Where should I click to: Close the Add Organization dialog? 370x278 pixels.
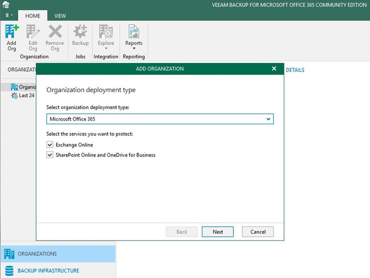click(x=274, y=69)
